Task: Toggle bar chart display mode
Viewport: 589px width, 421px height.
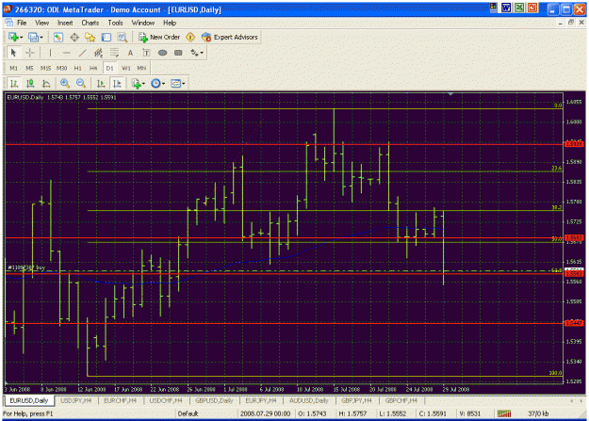Action: 14,84
